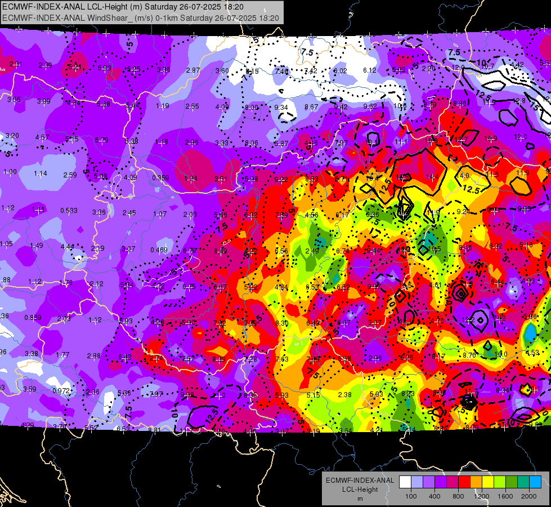Click the grid value 1.76
This screenshot has height=507, width=551.
66,282
